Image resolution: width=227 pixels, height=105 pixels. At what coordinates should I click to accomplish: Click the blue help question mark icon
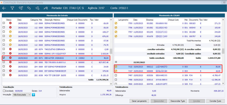coord(33,95)
